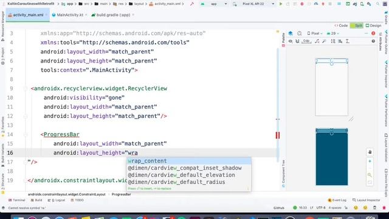Collapse the ProgressBar tag fold on line 14

coord(26,134)
